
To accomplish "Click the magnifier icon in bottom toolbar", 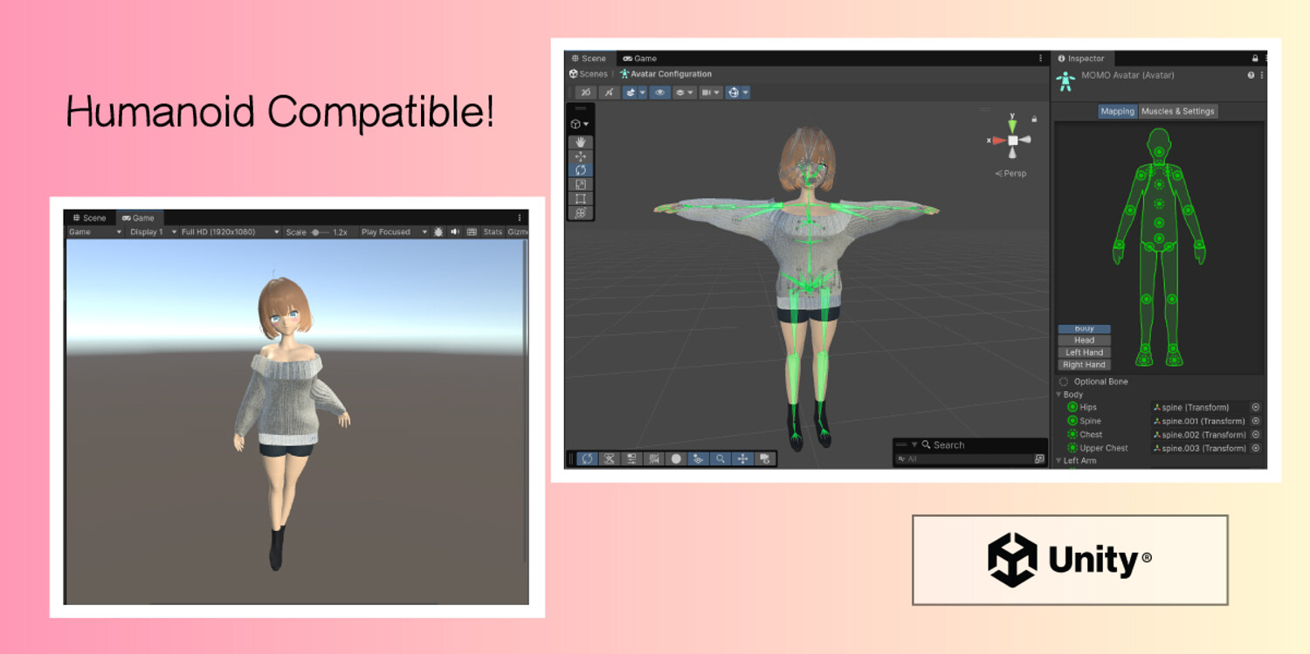I will coord(720,458).
